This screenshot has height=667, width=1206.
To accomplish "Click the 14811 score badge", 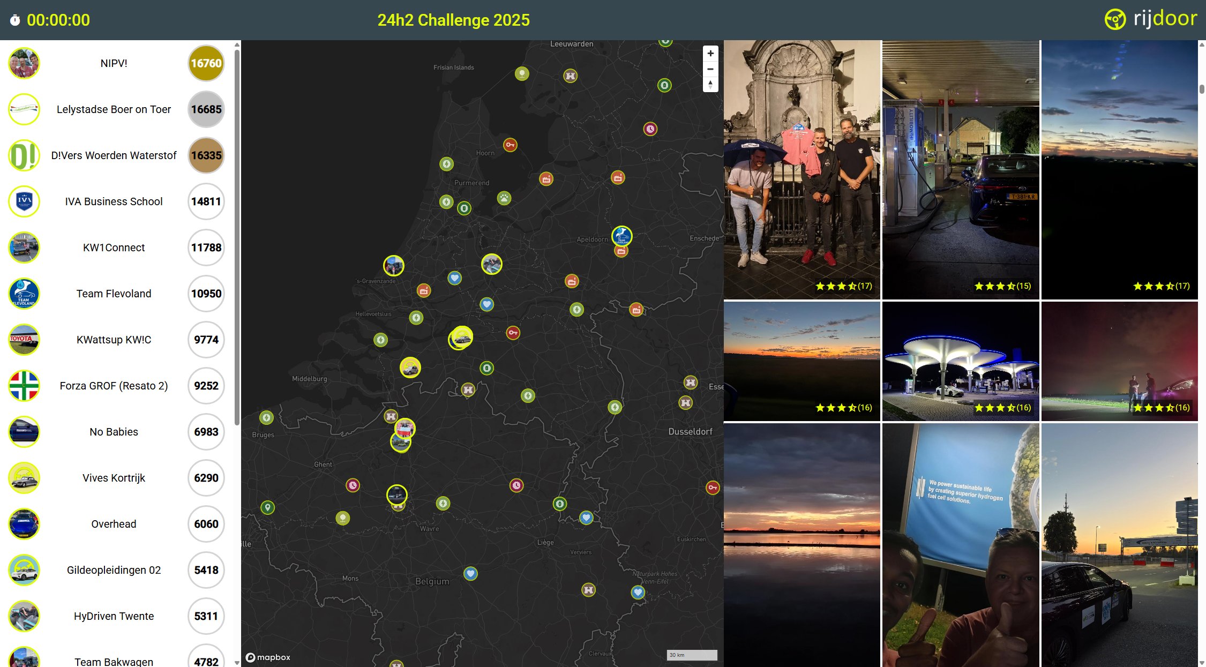I will 206,201.
